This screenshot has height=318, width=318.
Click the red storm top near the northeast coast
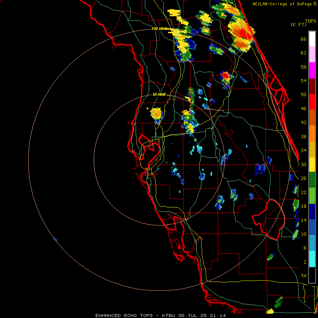245,34
